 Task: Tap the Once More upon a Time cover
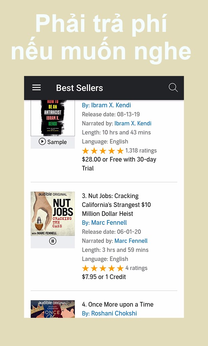[x=53, y=309]
